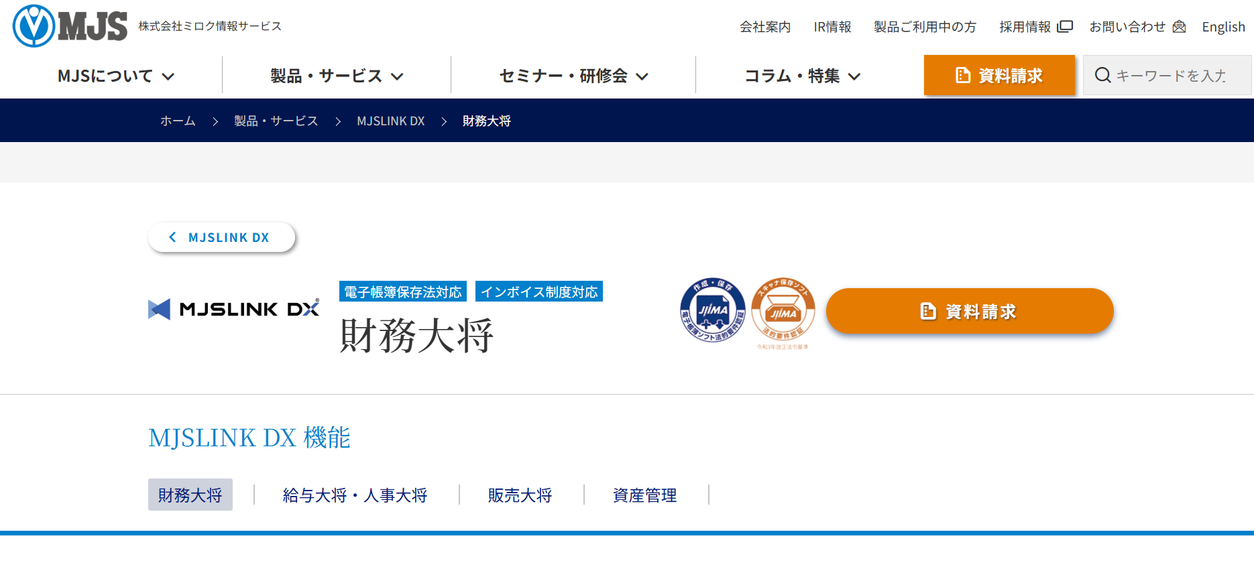The height and width of the screenshot is (581, 1254).
Task: Go back to MJSLINK DX page
Action: coord(221,237)
